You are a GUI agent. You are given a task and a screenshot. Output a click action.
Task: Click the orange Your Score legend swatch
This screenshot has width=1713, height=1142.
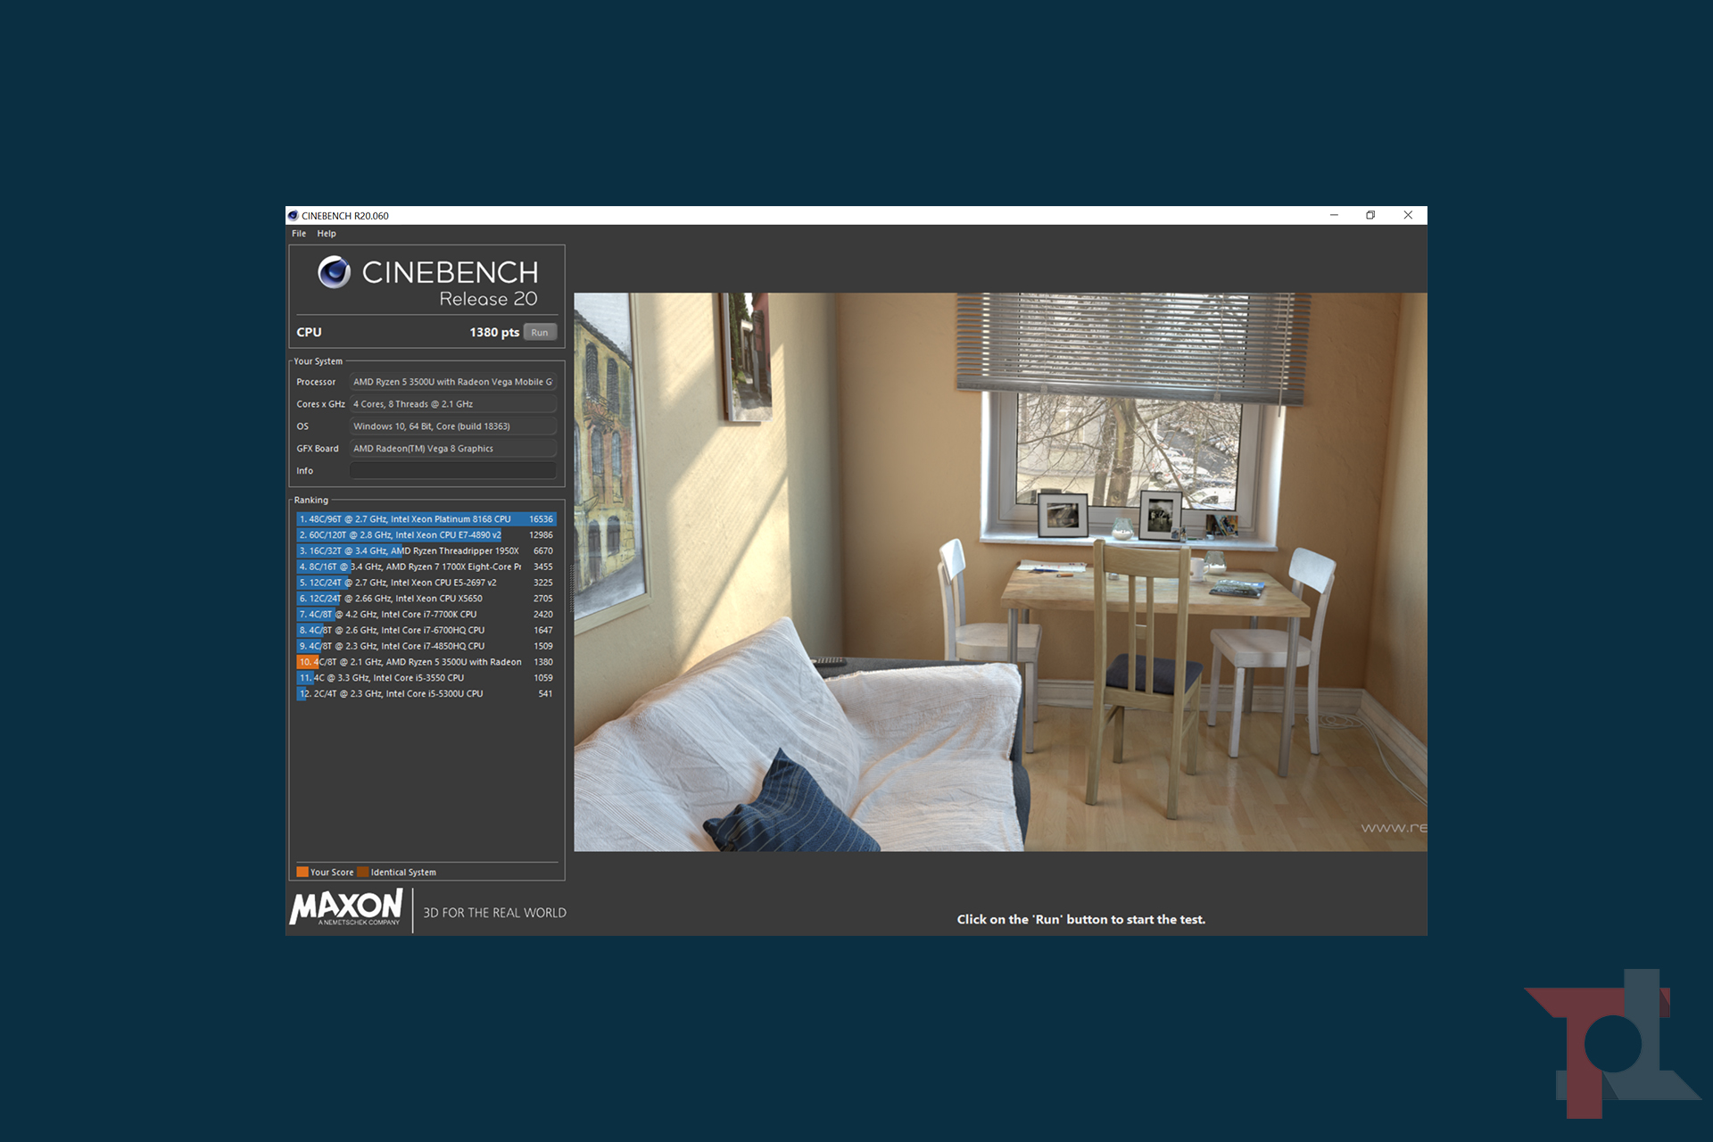(x=302, y=873)
